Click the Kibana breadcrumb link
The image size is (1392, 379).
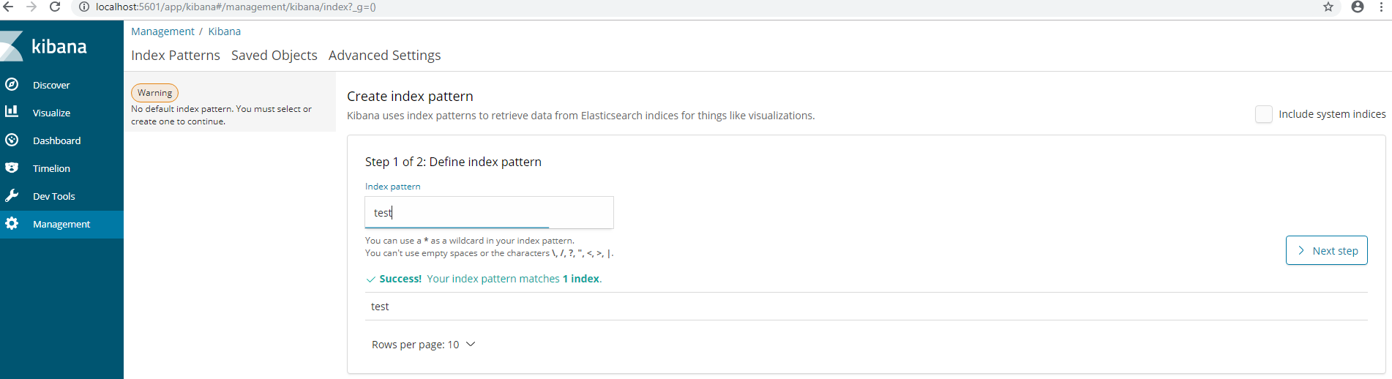224,31
